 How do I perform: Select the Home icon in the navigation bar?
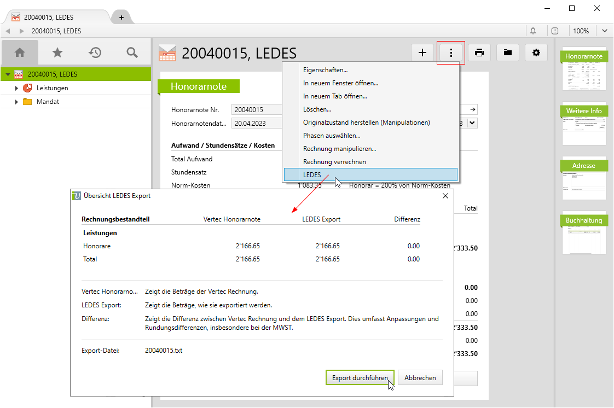pos(20,52)
